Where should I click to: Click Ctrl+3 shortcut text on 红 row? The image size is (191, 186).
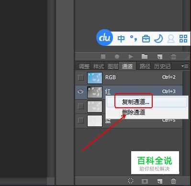click(x=169, y=92)
